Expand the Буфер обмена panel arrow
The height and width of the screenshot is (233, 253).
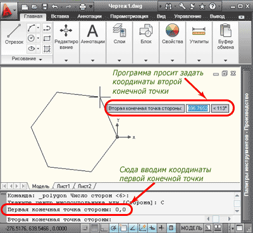pyautogui.click(x=225, y=61)
